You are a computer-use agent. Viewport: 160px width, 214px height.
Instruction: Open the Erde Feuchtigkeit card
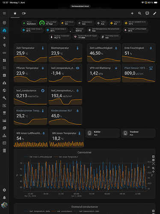point(139,53)
